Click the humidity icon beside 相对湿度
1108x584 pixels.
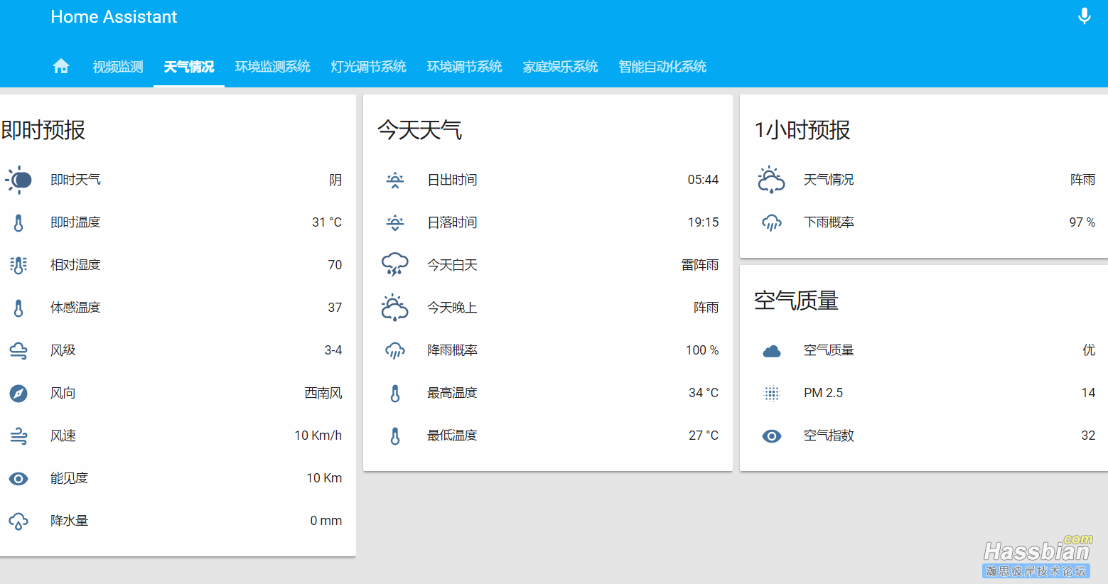coord(18,265)
